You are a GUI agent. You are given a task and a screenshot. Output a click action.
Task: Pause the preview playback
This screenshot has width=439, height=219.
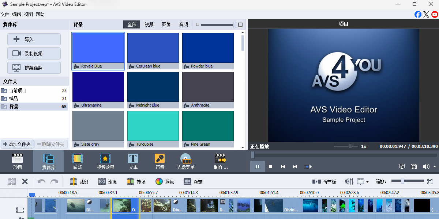click(257, 166)
